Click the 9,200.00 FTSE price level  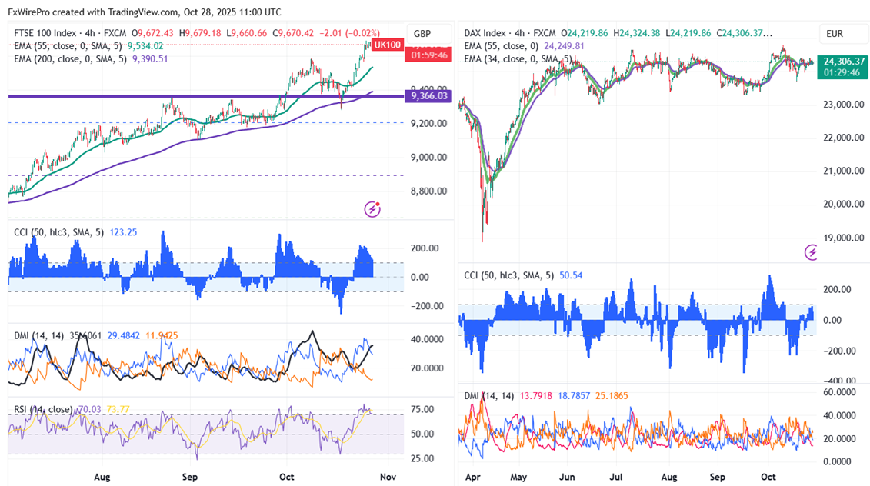429,123
